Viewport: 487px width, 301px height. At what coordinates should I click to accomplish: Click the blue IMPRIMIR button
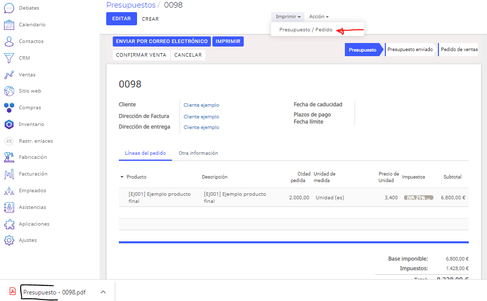coord(228,41)
